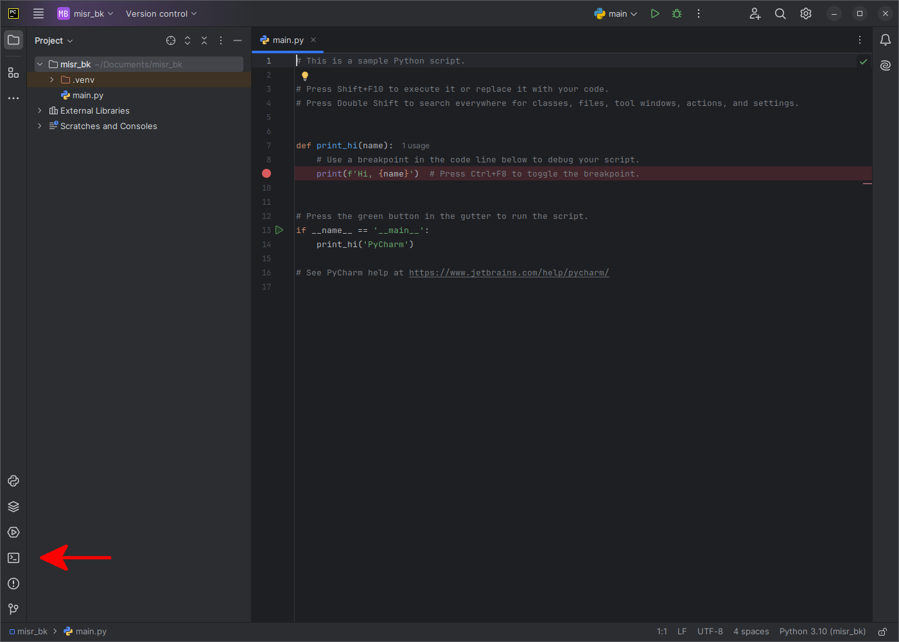Open the Version control menu
The height and width of the screenshot is (642, 899).
coord(160,13)
